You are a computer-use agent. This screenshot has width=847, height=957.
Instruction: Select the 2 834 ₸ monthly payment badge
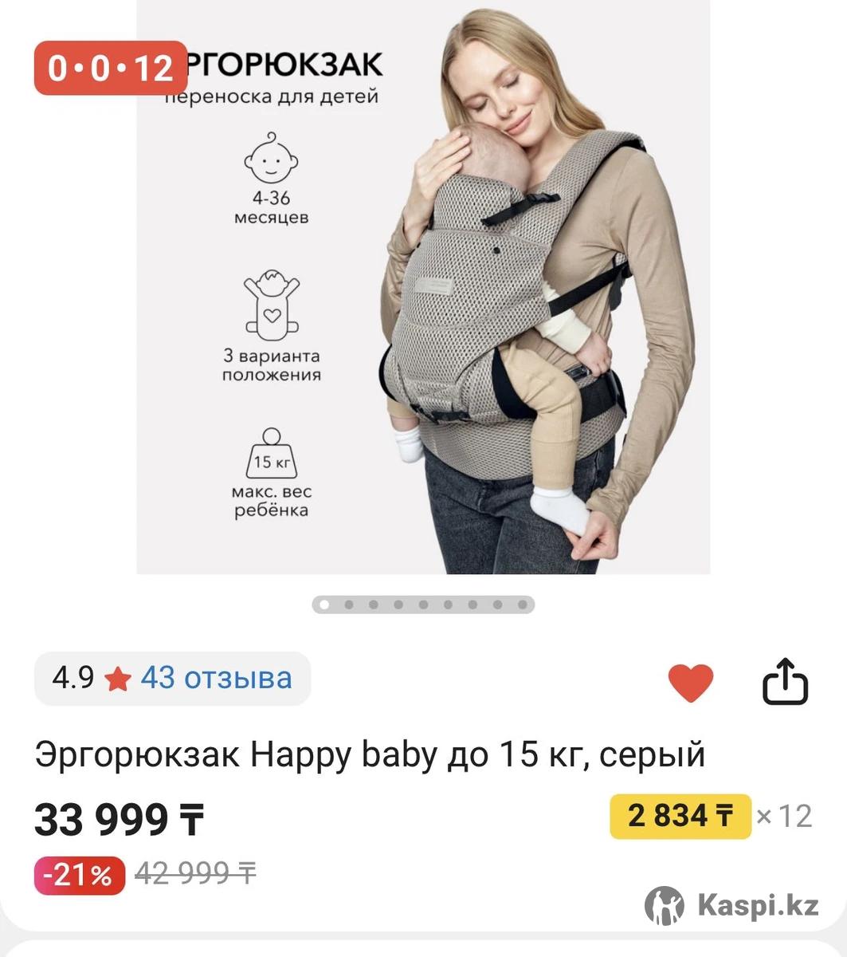680,816
